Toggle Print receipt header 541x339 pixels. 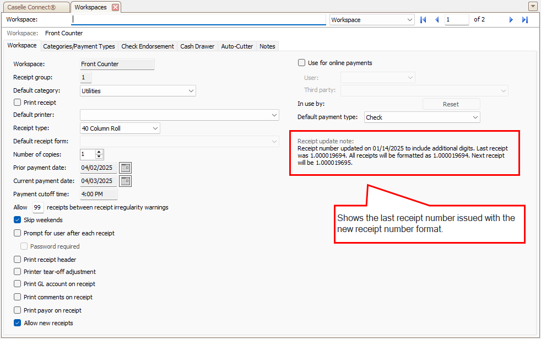click(17, 259)
